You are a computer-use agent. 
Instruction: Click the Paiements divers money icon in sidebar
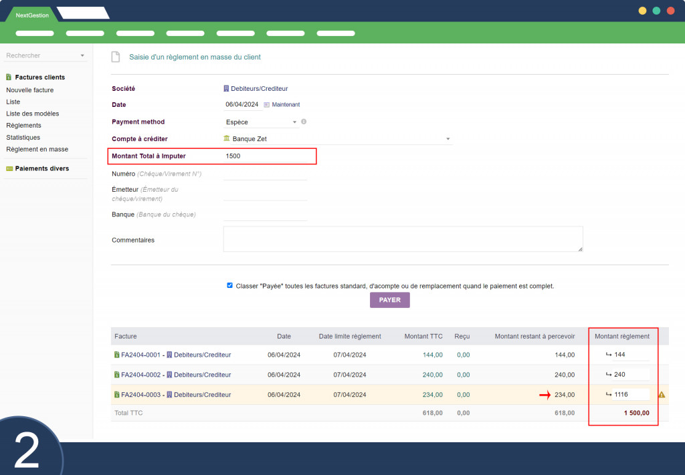point(9,168)
